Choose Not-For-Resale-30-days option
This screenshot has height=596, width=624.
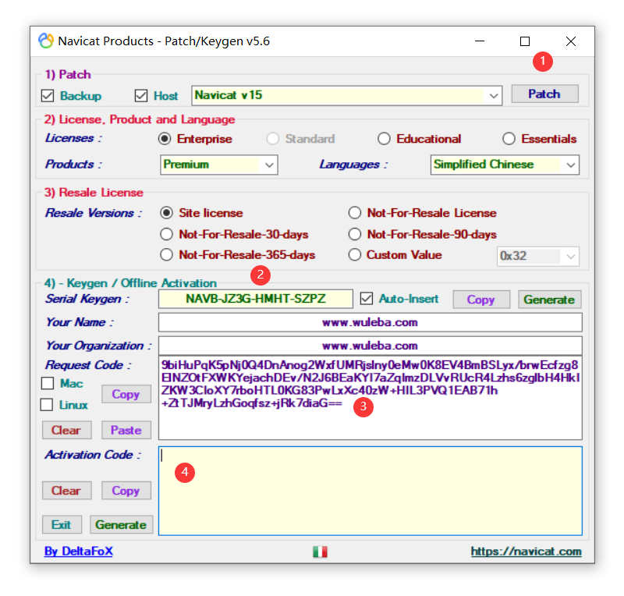(x=166, y=234)
